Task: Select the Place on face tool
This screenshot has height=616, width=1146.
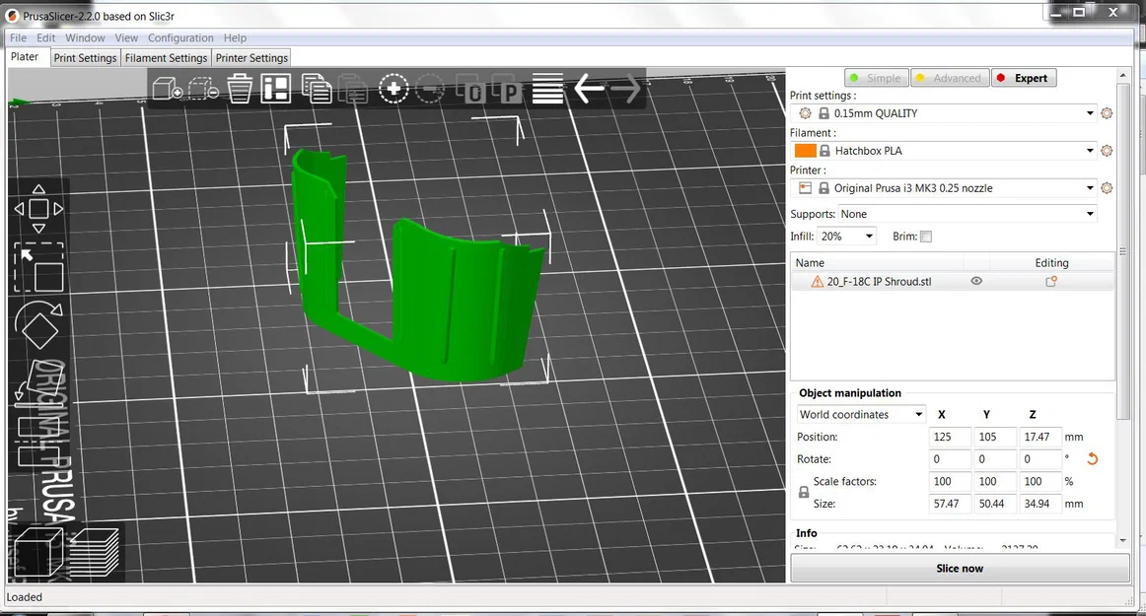Action: [x=38, y=382]
